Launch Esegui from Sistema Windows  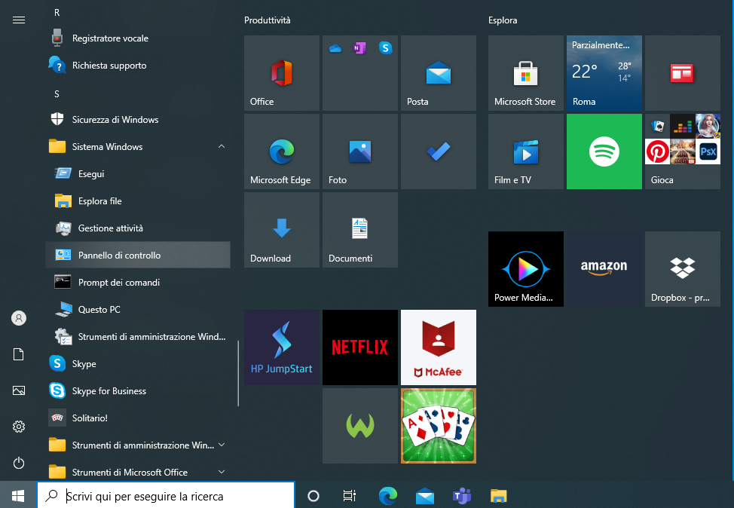[138, 174]
